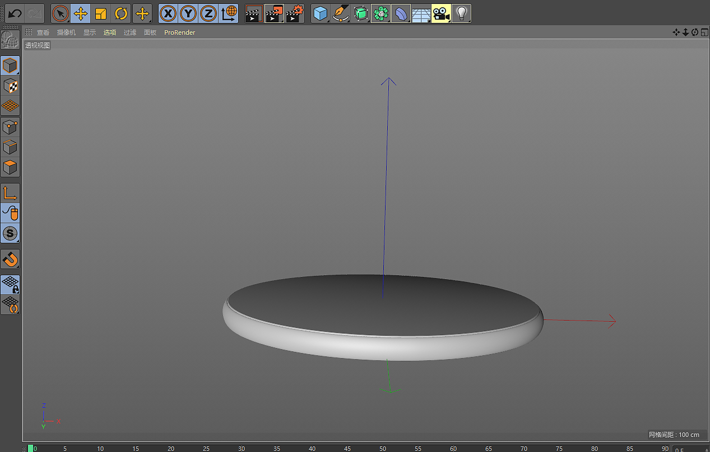Add a Light object

[x=461, y=13]
